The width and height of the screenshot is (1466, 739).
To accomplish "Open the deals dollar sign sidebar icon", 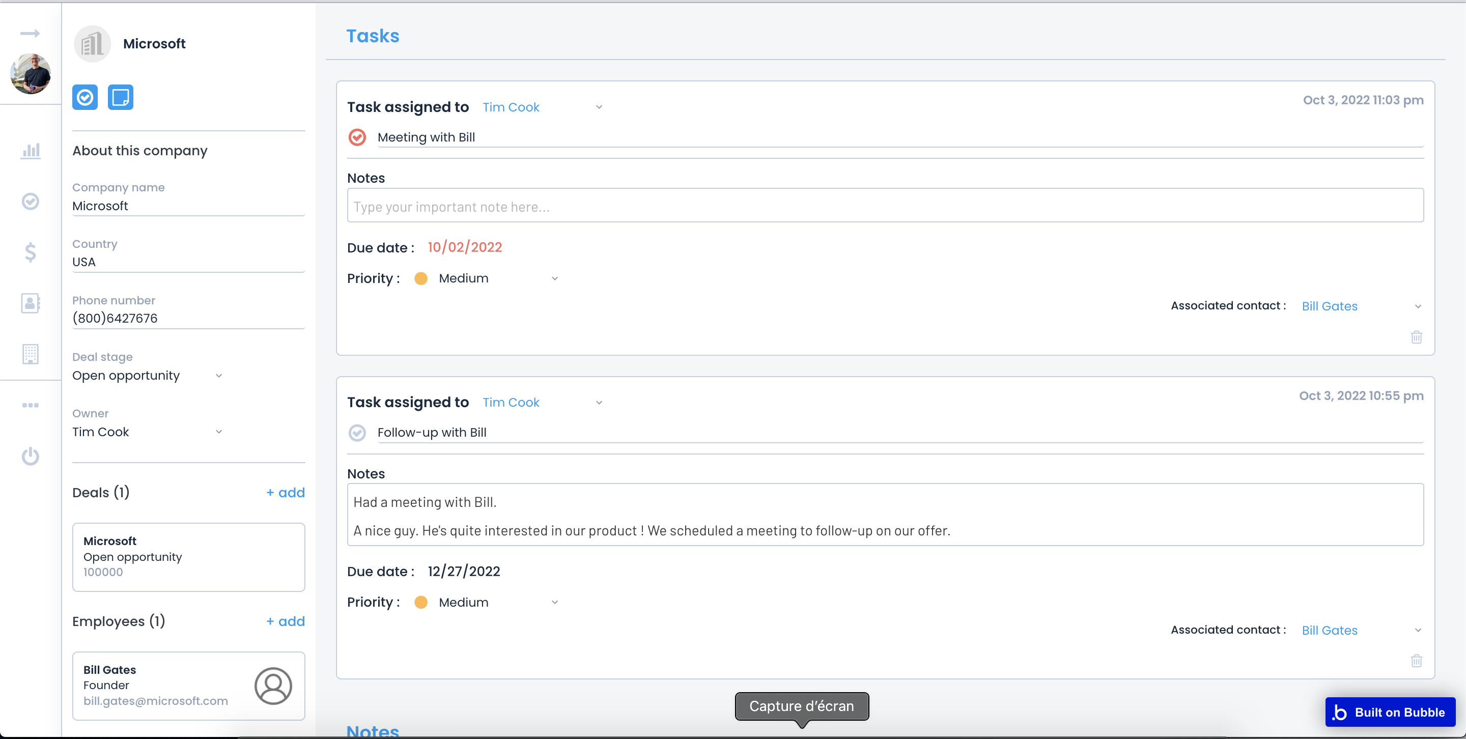I will (30, 252).
